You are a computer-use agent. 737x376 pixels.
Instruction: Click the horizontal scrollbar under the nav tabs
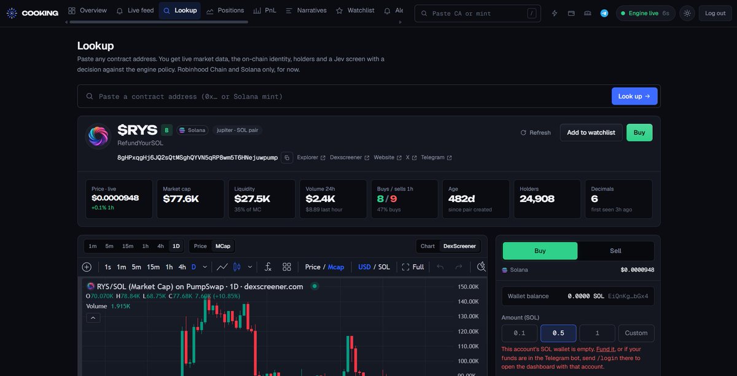[x=158, y=22]
